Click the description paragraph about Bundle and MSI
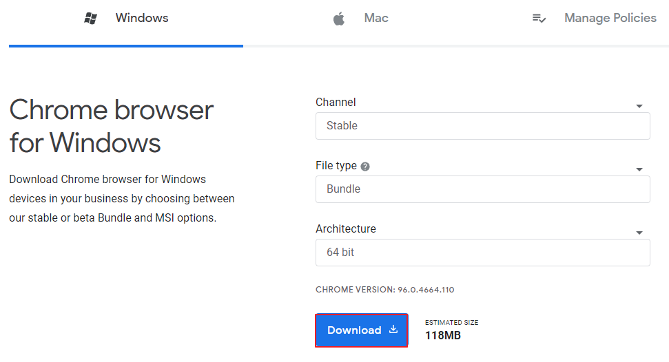 pyautogui.click(x=121, y=199)
